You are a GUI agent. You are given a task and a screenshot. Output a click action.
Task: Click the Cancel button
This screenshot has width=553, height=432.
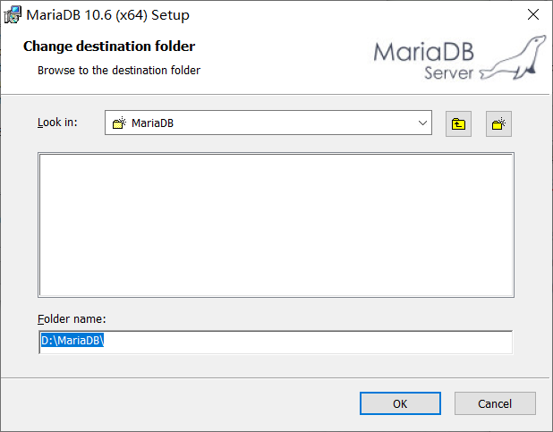pyautogui.click(x=495, y=403)
